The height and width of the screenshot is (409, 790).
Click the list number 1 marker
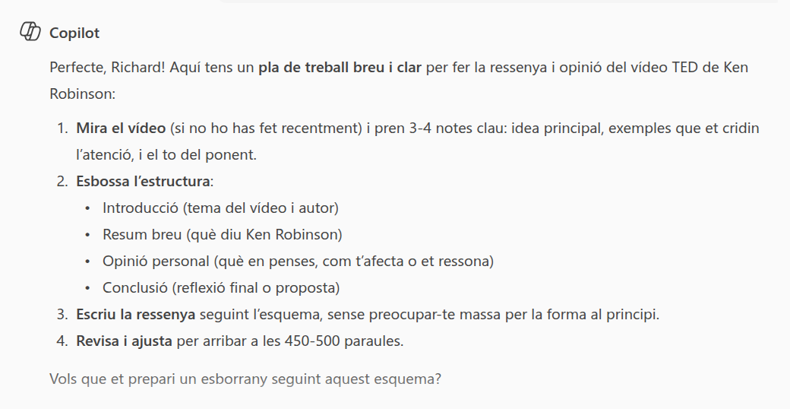coord(62,128)
